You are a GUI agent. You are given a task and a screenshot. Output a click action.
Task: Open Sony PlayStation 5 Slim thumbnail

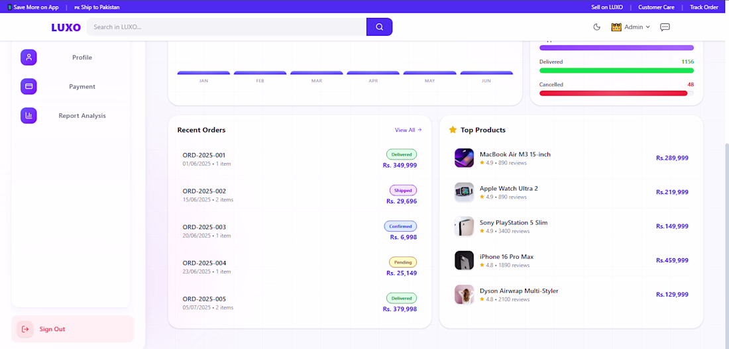[464, 226]
